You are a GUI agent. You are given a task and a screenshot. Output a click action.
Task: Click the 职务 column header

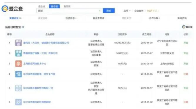[x=96, y=34]
